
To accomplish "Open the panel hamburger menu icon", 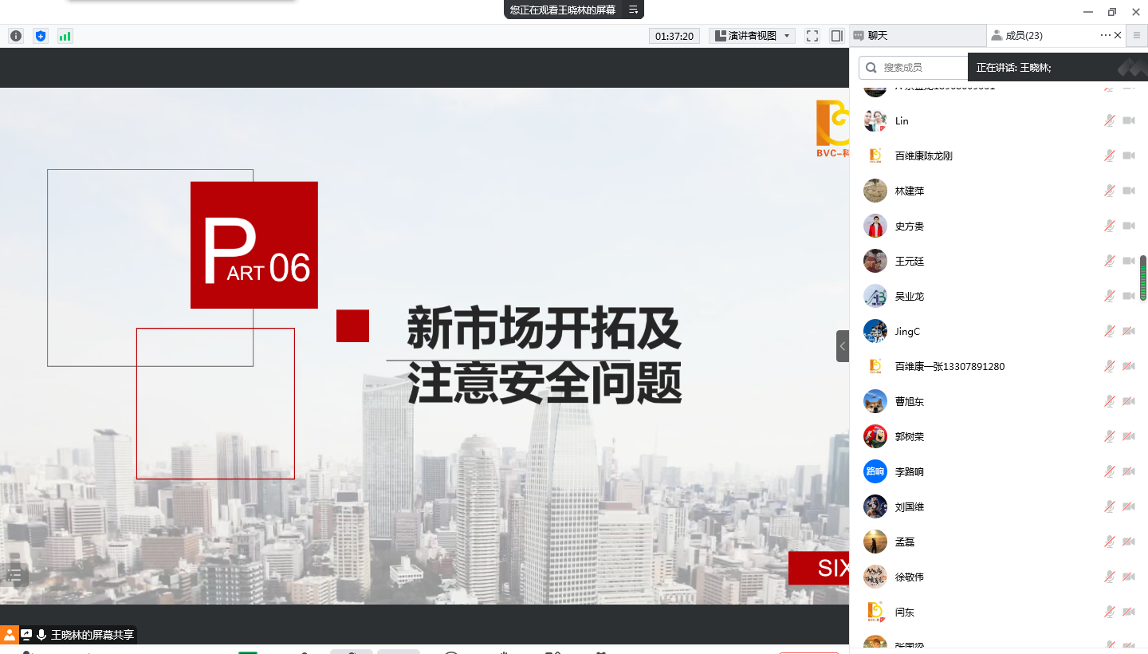I will click(1137, 35).
